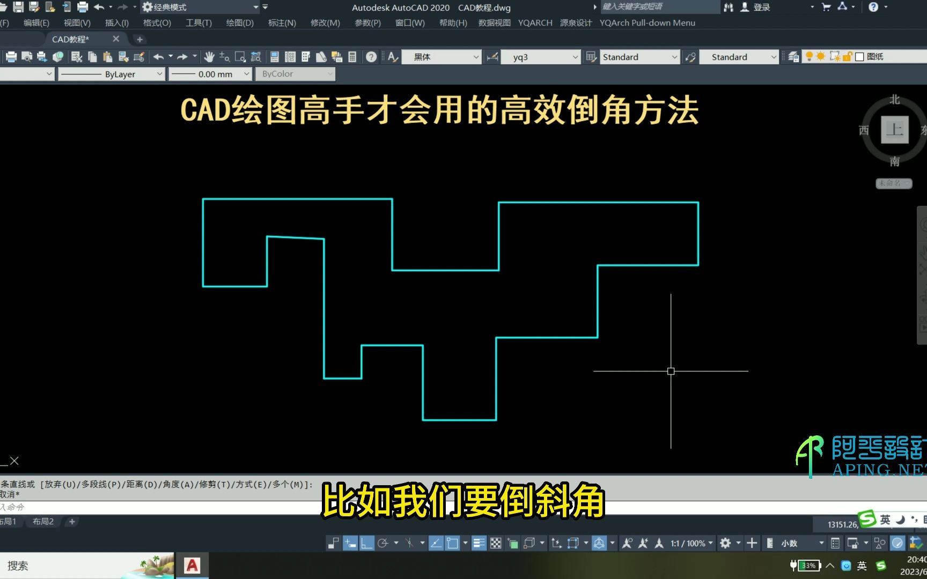The height and width of the screenshot is (579, 927).
Task: Click the Save icon in quick access toolbar
Action: [x=18, y=7]
